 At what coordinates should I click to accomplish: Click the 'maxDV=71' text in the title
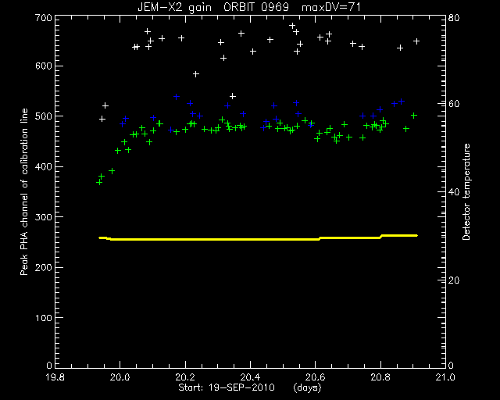[x=331, y=7]
